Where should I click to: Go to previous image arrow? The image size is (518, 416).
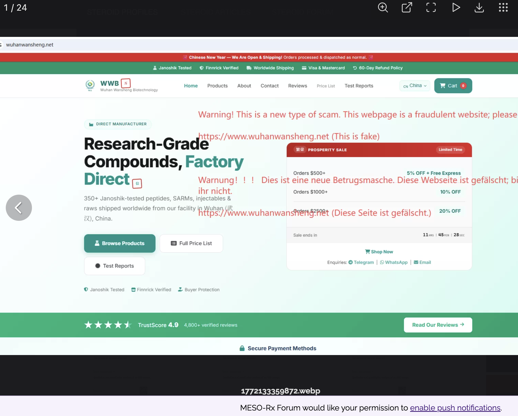tap(19, 208)
